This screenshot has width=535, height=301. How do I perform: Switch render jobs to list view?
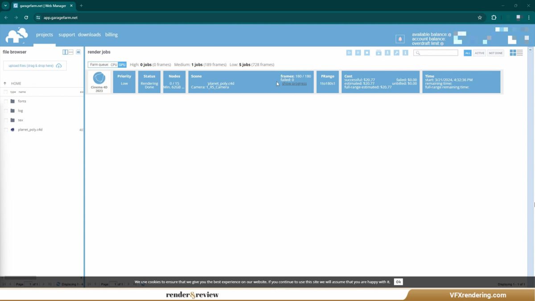coord(519,53)
